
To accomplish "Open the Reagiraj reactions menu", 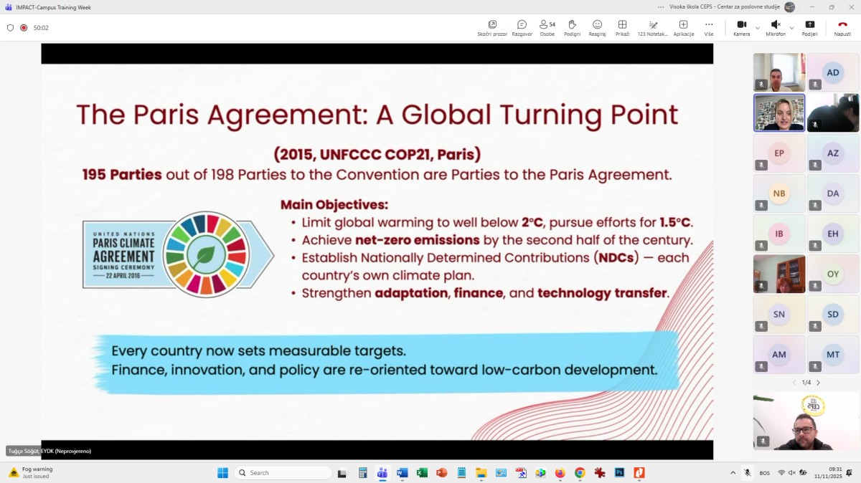I will click(x=597, y=27).
